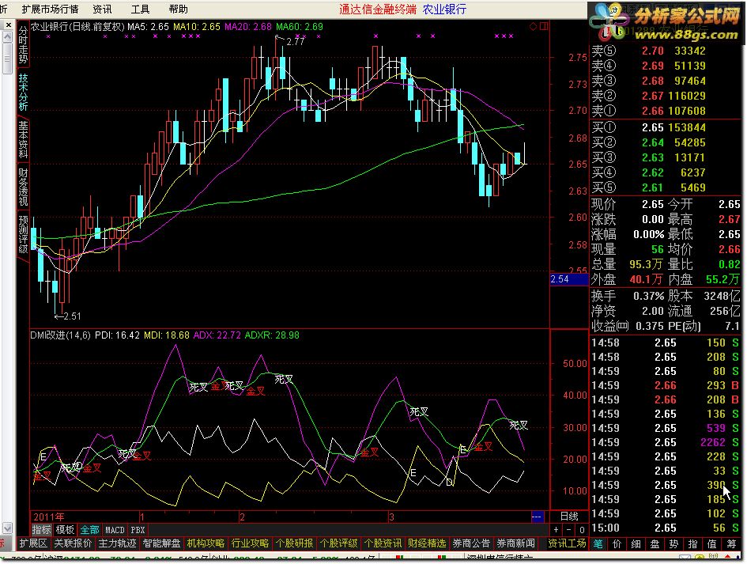Image resolution: width=747 pixels, height=564 pixels.
Task: Close the left side panel with the X button
Action: pyautogui.click(x=8, y=25)
